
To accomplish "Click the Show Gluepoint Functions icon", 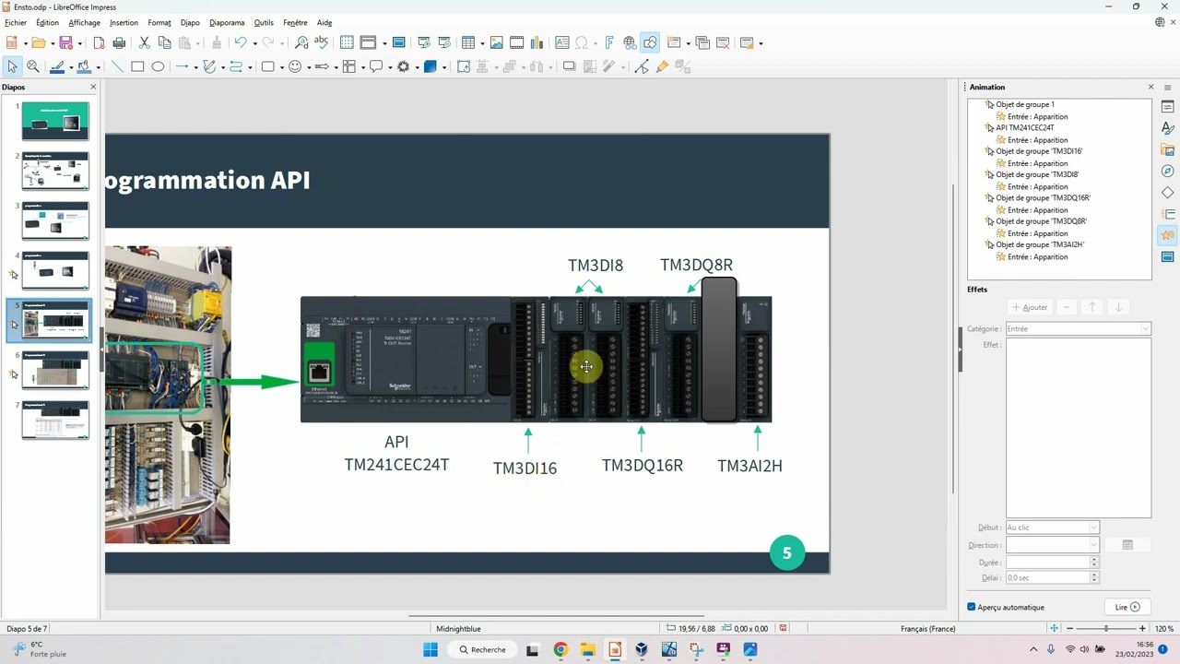I will pos(642,66).
